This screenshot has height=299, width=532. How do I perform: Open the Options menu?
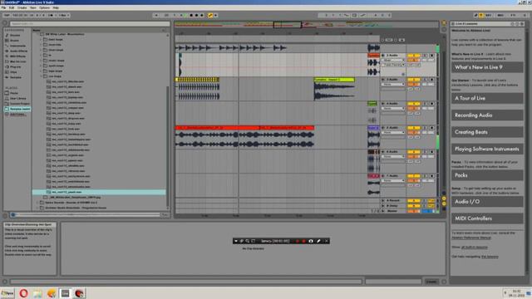(x=44, y=7)
